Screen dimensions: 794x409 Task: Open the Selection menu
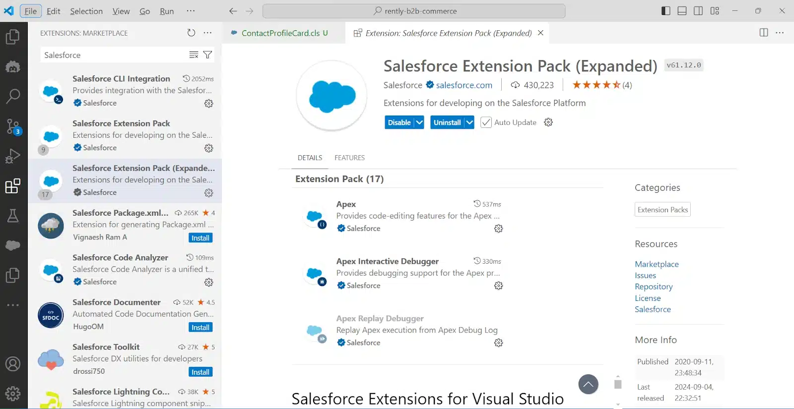tap(86, 11)
